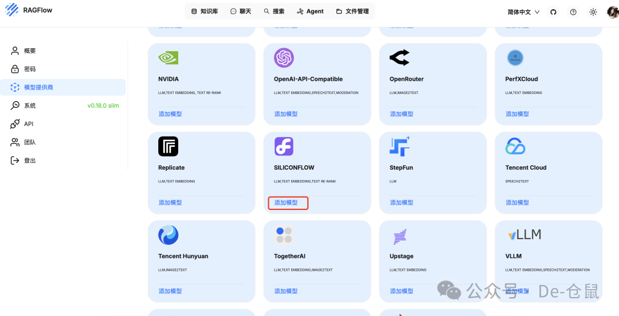The height and width of the screenshot is (316, 619).
Task: Open 系统 in the sidebar
Action: [63, 106]
